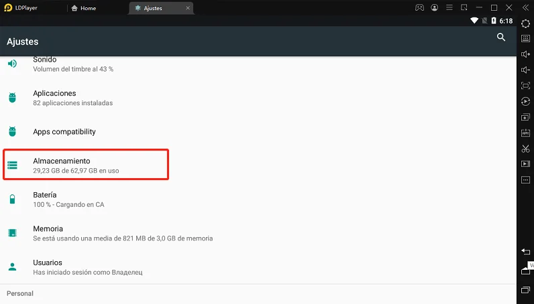Click the operation recorder play icon
The height and width of the screenshot is (304, 534).
(x=525, y=101)
